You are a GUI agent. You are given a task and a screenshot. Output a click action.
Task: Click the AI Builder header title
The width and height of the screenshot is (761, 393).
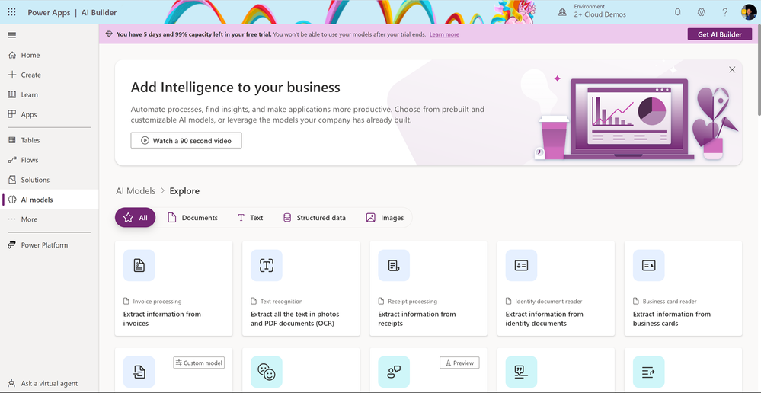click(99, 13)
